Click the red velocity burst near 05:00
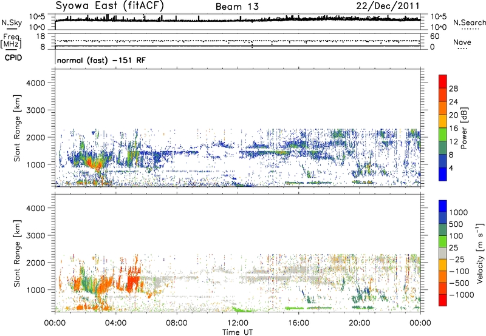Viewport: 486px width, 336px height. pyautogui.click(x=133, y=278)
